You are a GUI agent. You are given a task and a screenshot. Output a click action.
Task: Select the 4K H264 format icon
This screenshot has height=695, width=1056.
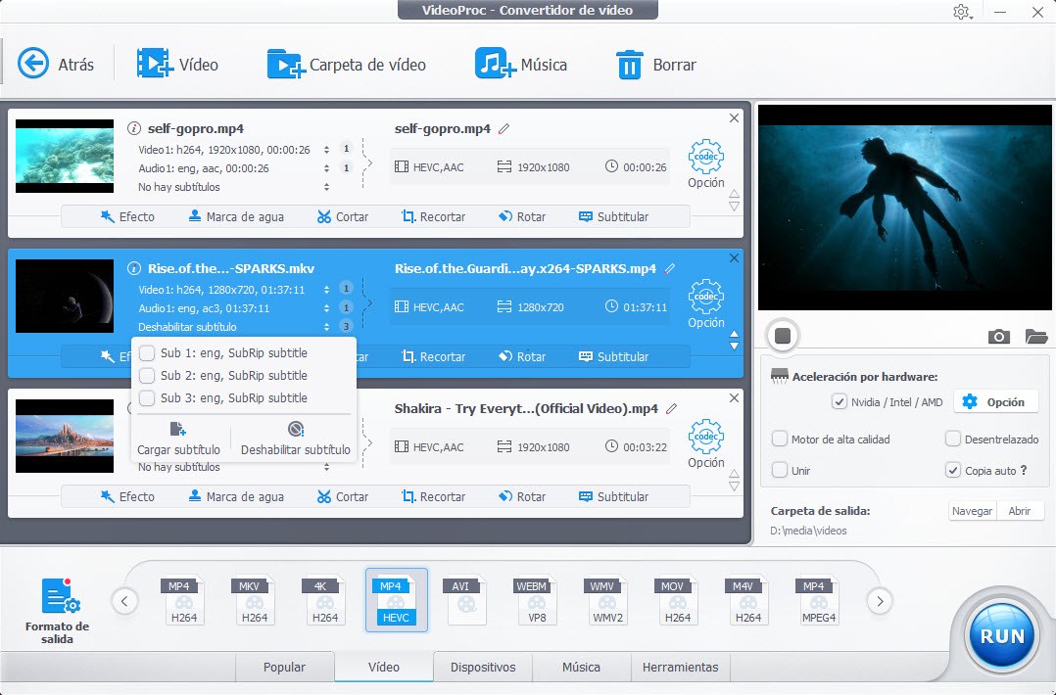tap(324, 600)
